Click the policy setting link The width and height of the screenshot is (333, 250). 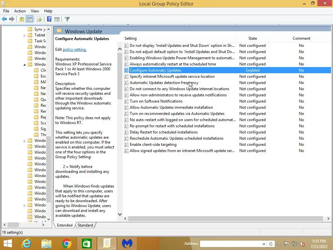click(x=74, y=49)
